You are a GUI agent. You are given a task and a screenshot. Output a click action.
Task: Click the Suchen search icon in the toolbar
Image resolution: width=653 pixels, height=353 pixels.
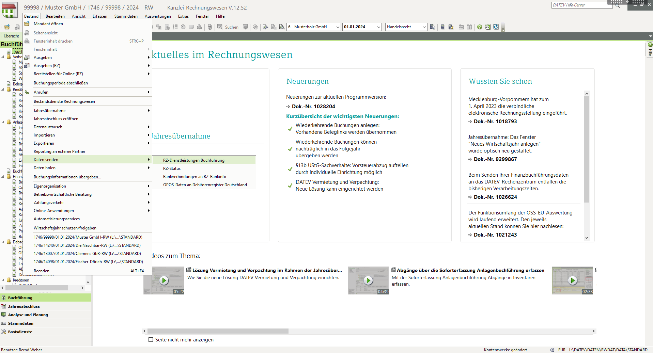[x=220, y=27]
